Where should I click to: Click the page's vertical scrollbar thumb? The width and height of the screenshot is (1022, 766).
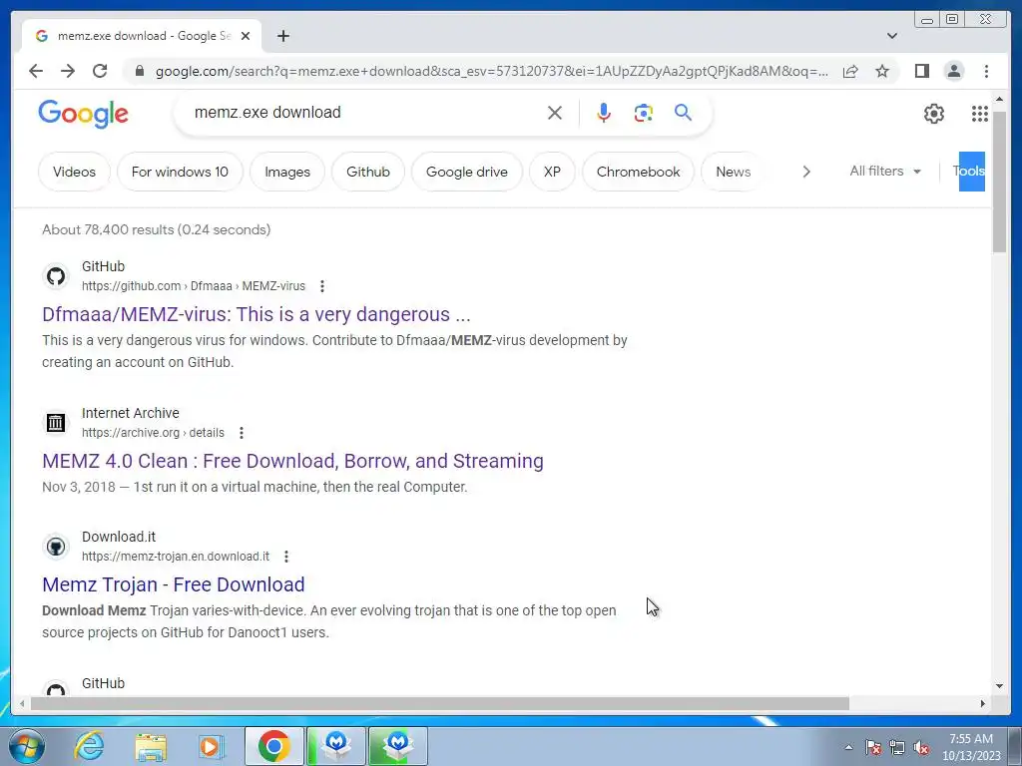tap(999, 183)
